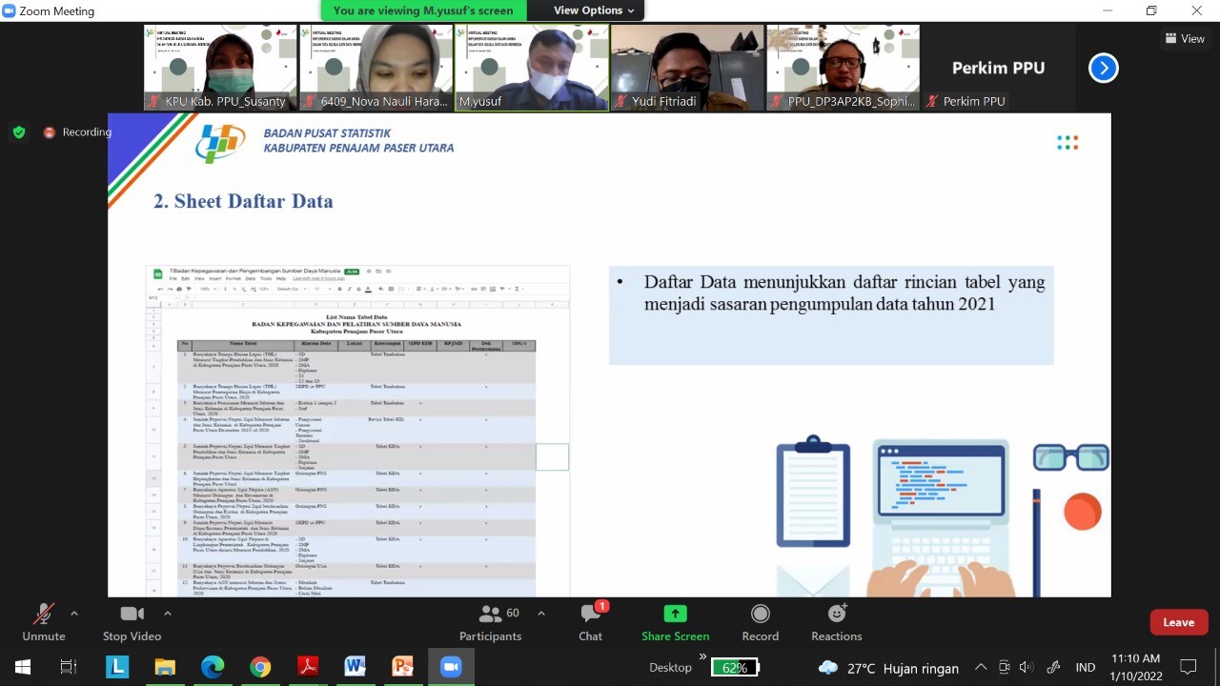1220x686 pixels.
Task: Click the green Share Screen icon
Action: (x=675, y=614)
